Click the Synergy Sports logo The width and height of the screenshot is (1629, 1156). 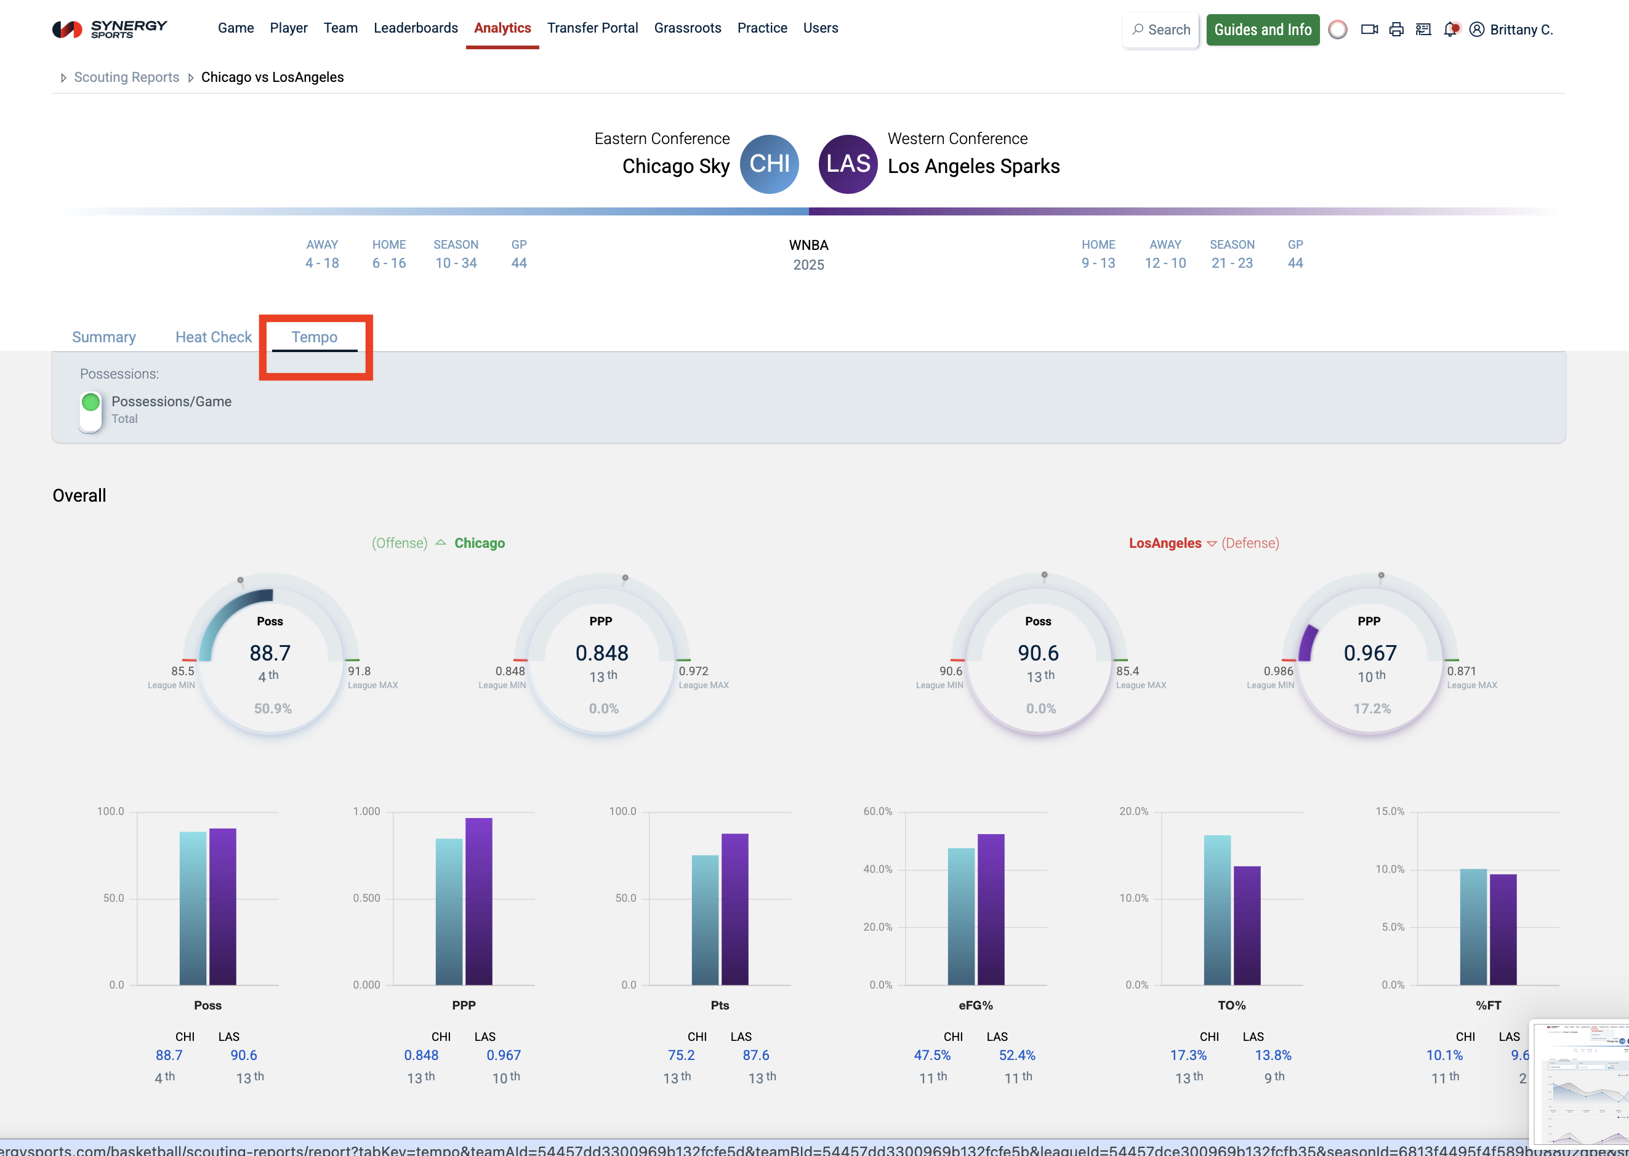click(110, 29)
